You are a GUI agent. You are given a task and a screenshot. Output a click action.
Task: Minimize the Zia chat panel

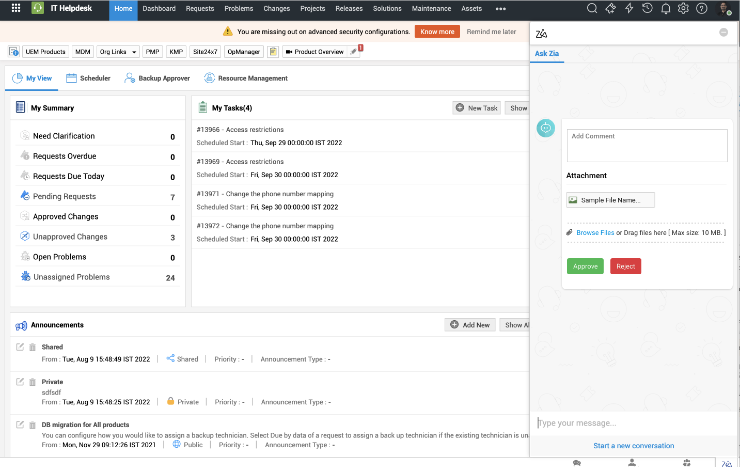[x=723, y=33]
